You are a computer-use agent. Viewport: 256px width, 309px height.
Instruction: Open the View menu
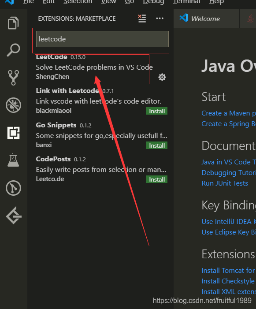click(x=109, y=2)
